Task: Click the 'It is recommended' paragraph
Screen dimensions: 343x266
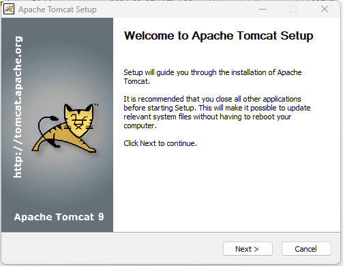Action: click(x=217, y=112)
